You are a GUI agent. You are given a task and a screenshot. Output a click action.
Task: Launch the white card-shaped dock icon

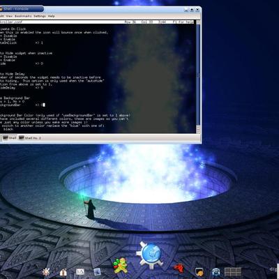[80, 272]
